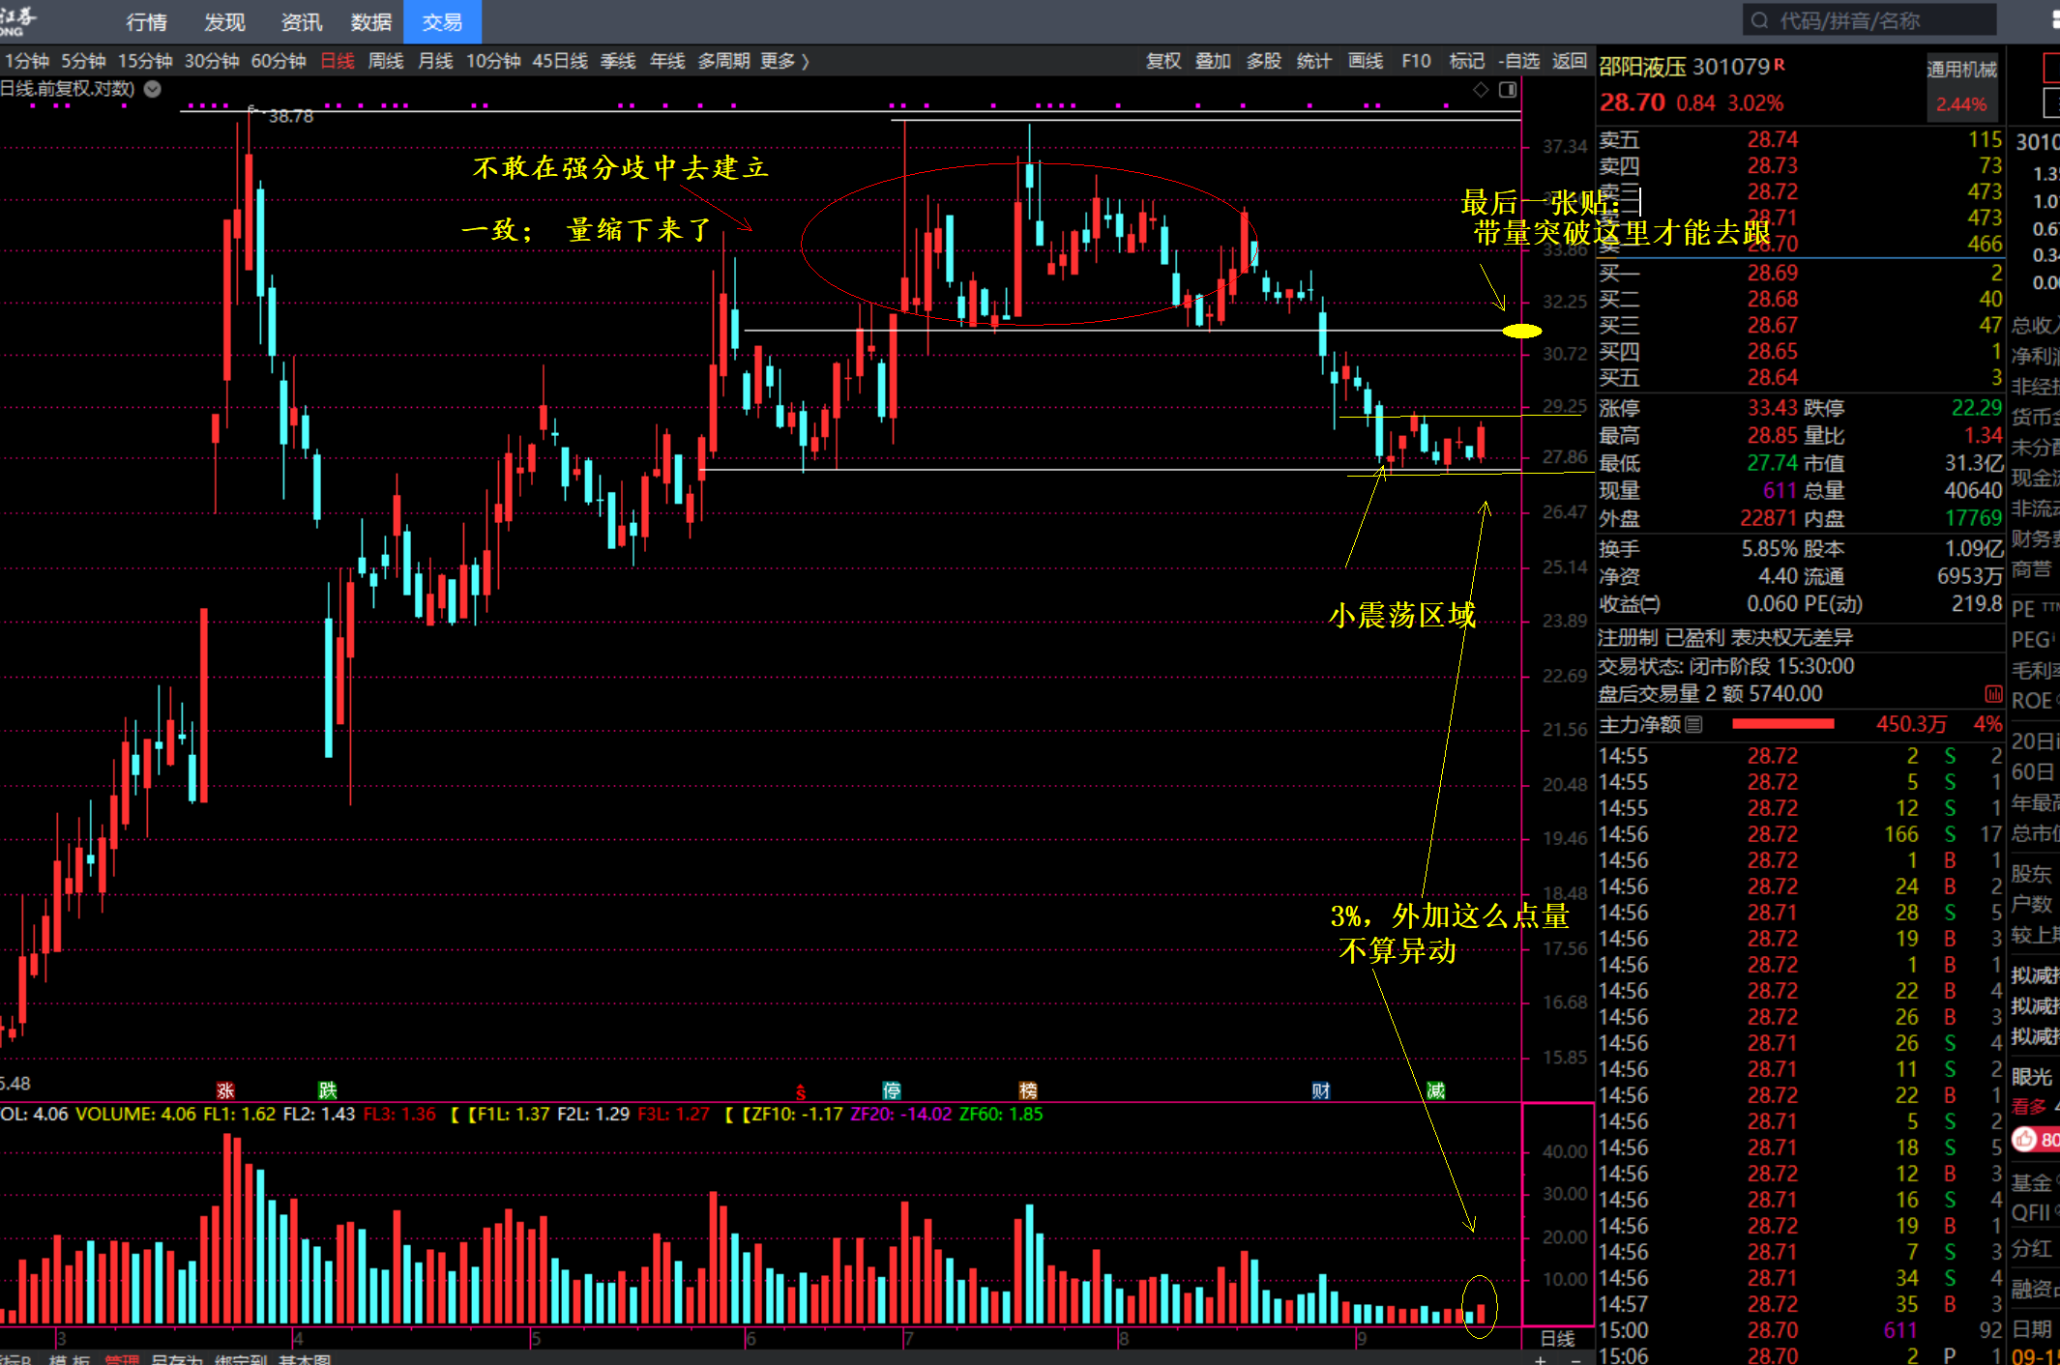
Task: Select the 月线 period
Action: click(x=435, y=61)
